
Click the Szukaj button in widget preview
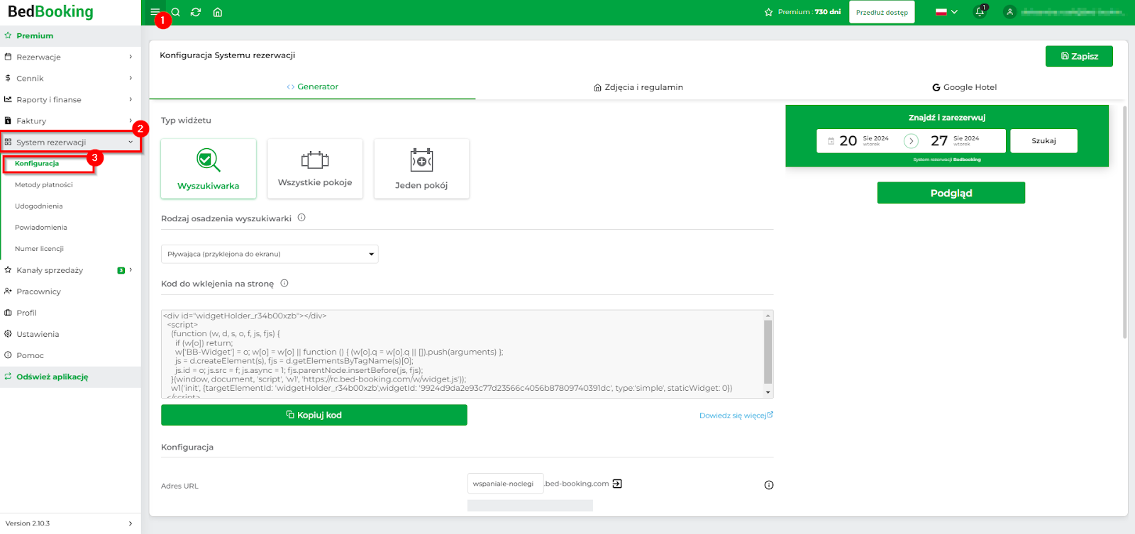click(1043, 140)
